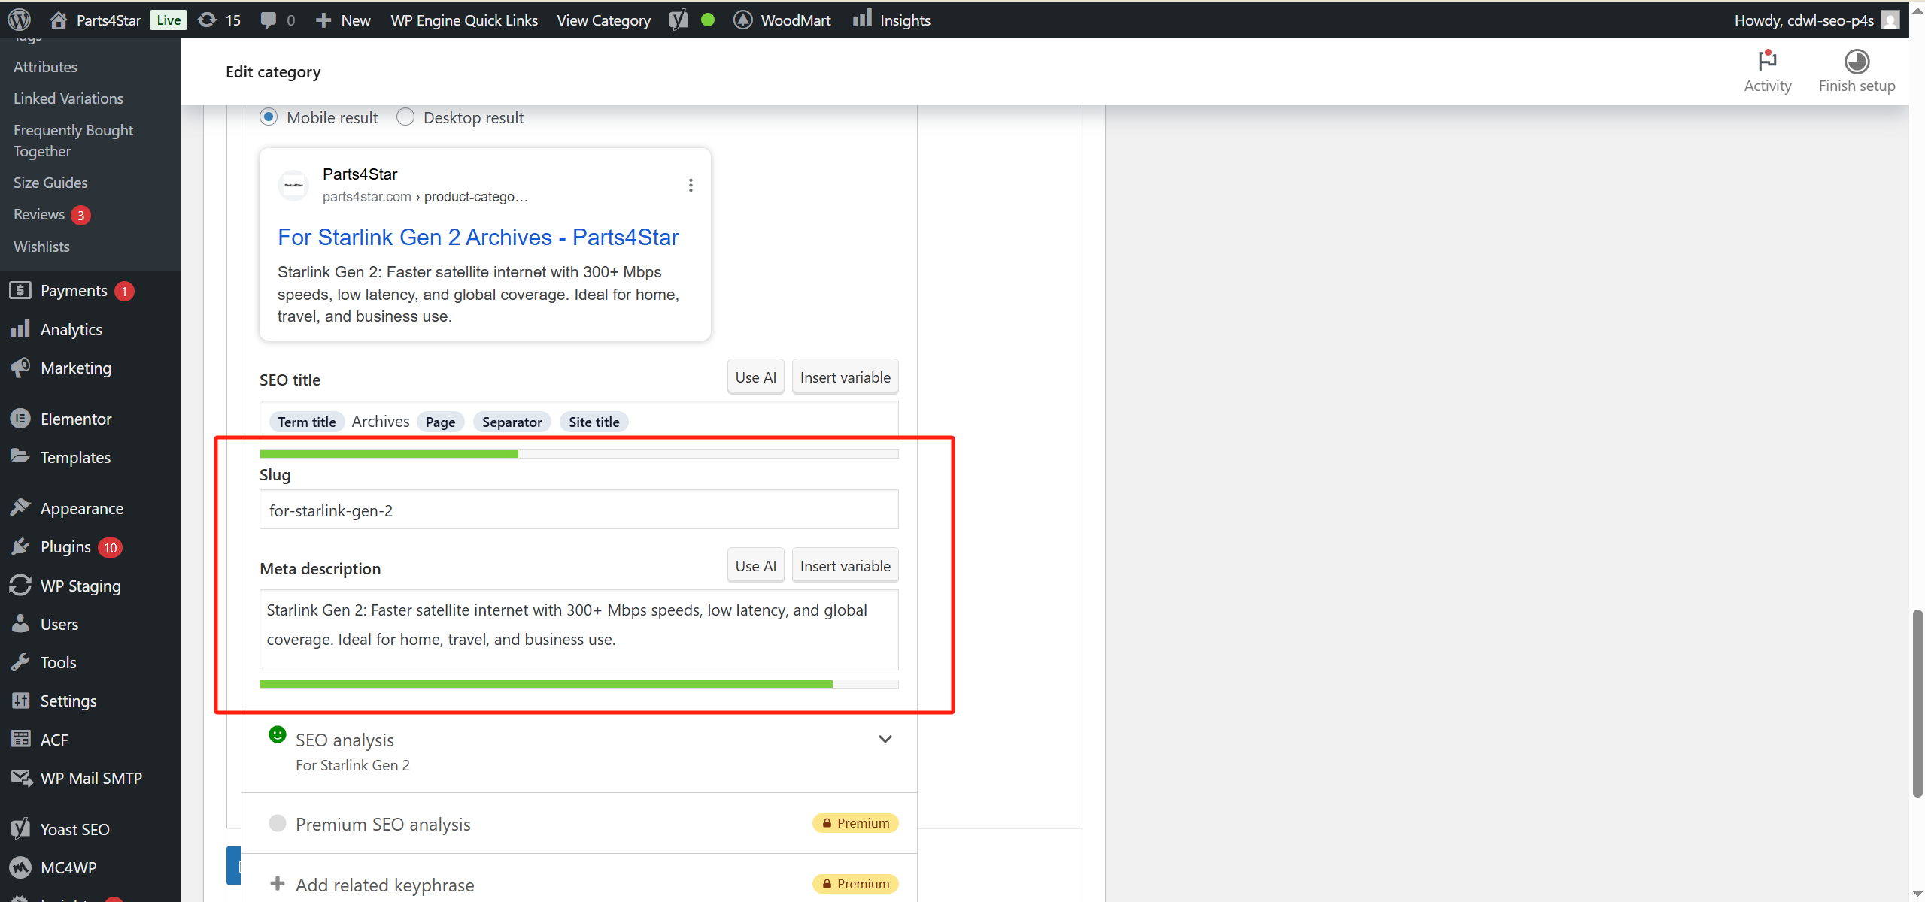Open the comments bubble in the admin bar

tap(269, 20)
